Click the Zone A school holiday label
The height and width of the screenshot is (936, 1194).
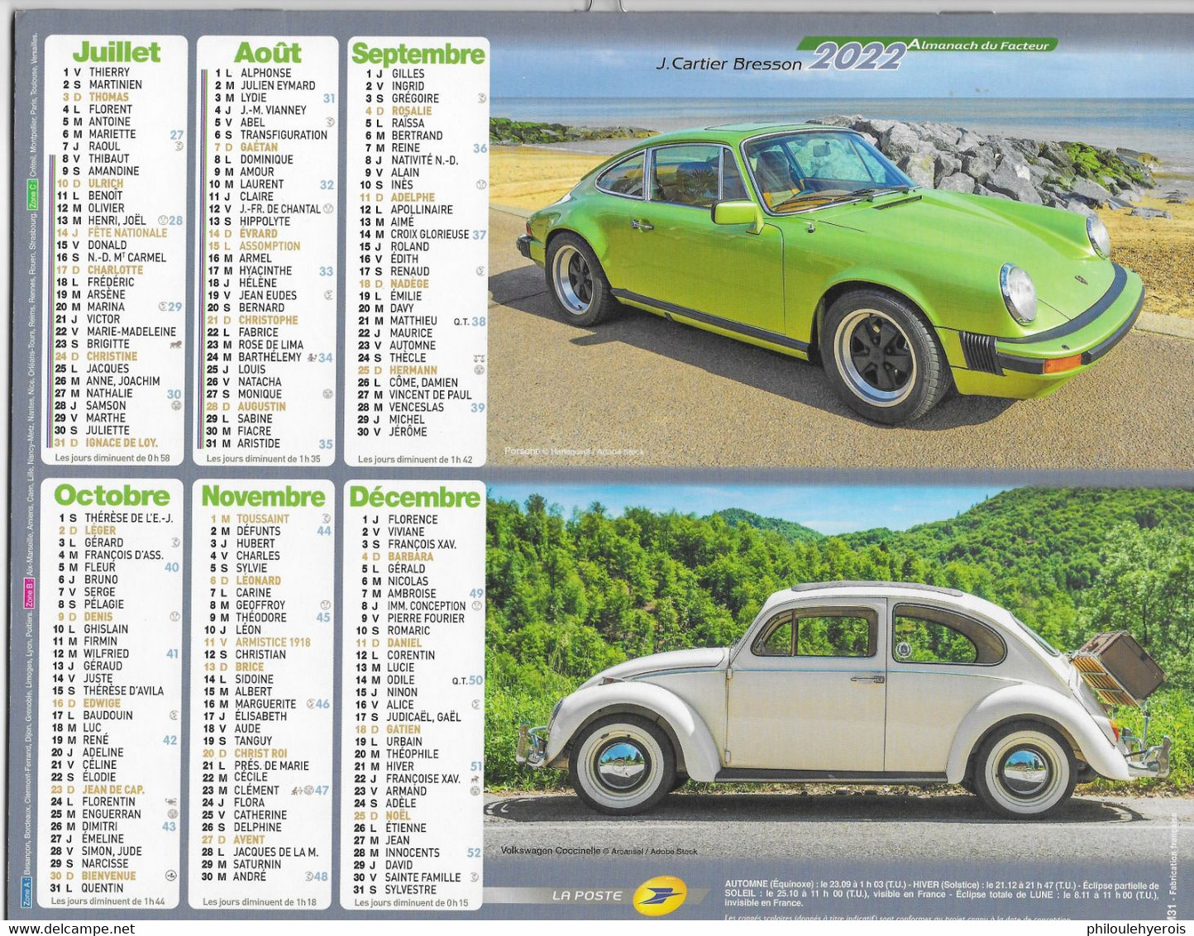27,893
